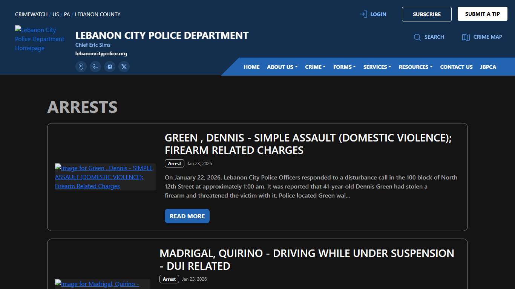The width and height of the screenshot is (515, 289).
Task: Click the phone contact icon
Action: 95,67
